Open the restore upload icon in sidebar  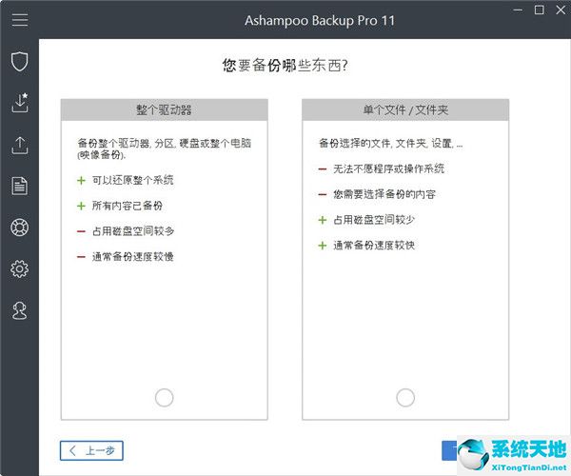(x=20, y=146)
